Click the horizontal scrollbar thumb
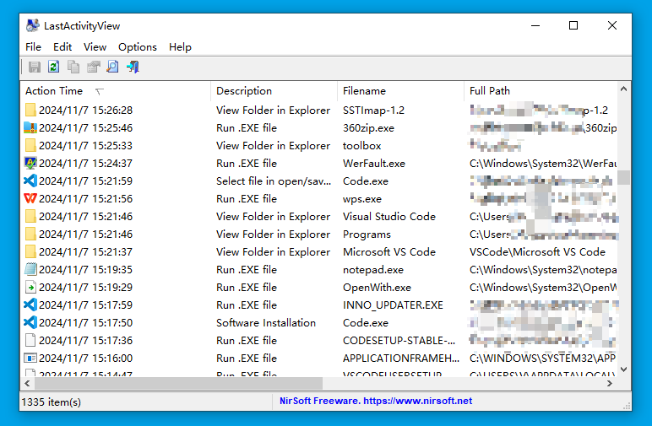Viewport: 652px width, 426px height. (178, 383)
